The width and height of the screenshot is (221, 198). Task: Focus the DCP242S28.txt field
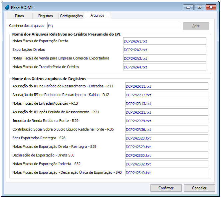tap(167, 138)
